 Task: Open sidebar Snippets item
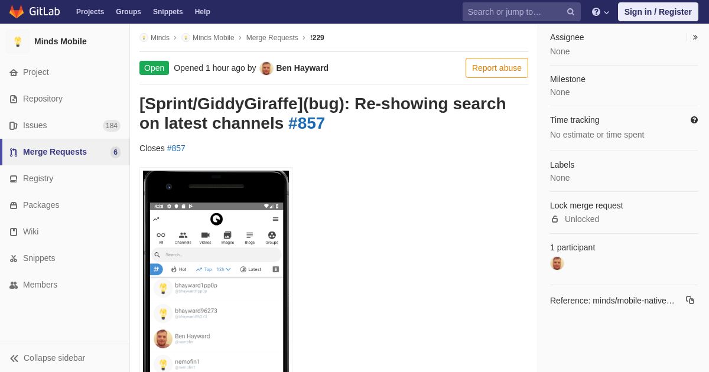tap(65, 258)
